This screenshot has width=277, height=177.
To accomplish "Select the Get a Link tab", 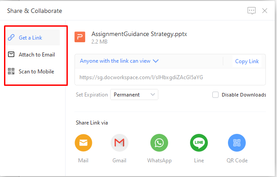I will [x=33, y=37].
